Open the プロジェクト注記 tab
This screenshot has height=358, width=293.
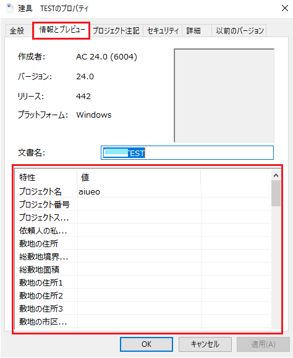[x=116, y=30]
